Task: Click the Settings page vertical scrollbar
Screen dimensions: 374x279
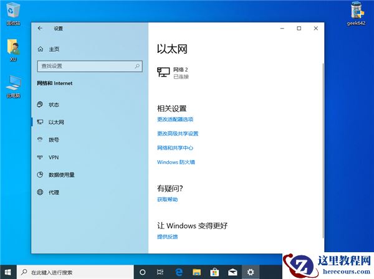Action: pos(323,150)
